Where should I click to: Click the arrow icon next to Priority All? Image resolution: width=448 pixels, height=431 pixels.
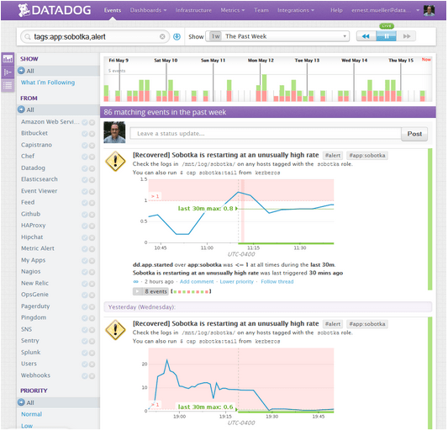(x=21, y=402)
